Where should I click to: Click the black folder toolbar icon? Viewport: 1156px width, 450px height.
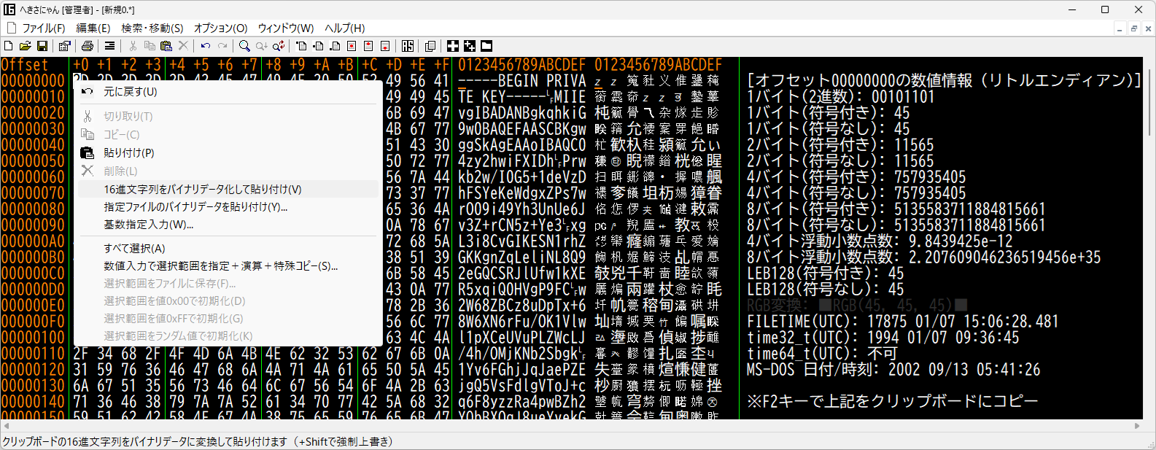[x=486, y=46]
